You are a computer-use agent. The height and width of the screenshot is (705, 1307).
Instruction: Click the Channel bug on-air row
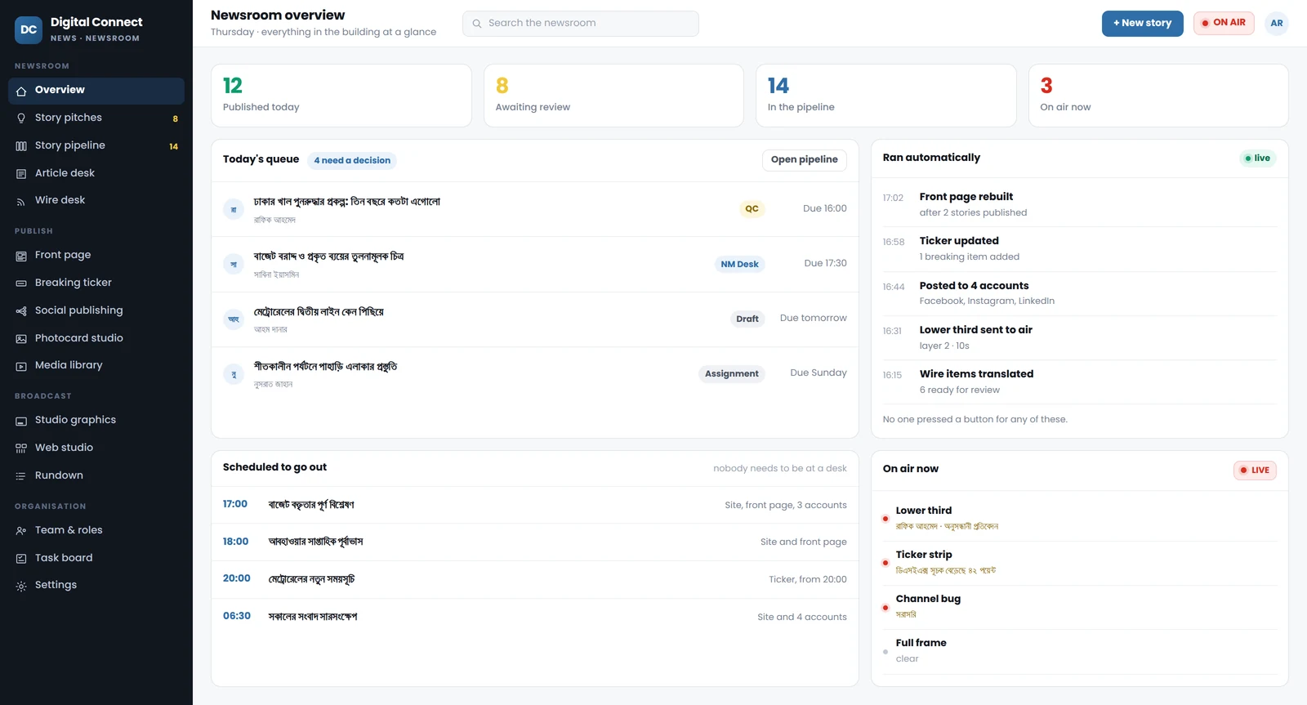coord(1079,606)
